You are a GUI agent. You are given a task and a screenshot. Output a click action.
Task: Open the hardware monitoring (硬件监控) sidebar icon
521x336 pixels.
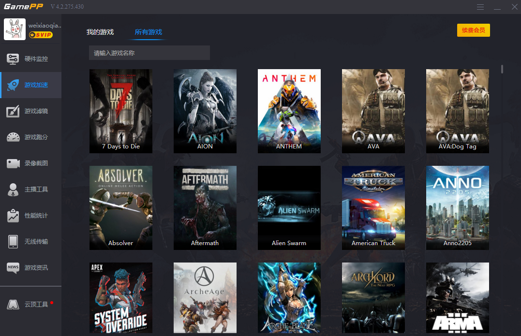13,59
